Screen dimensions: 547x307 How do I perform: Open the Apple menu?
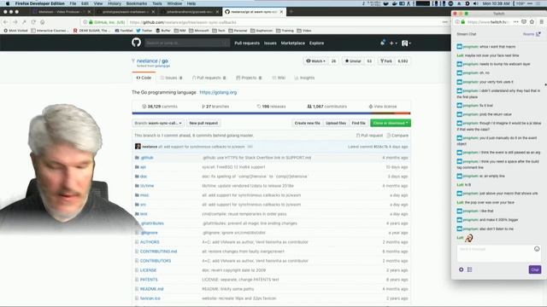7,3
